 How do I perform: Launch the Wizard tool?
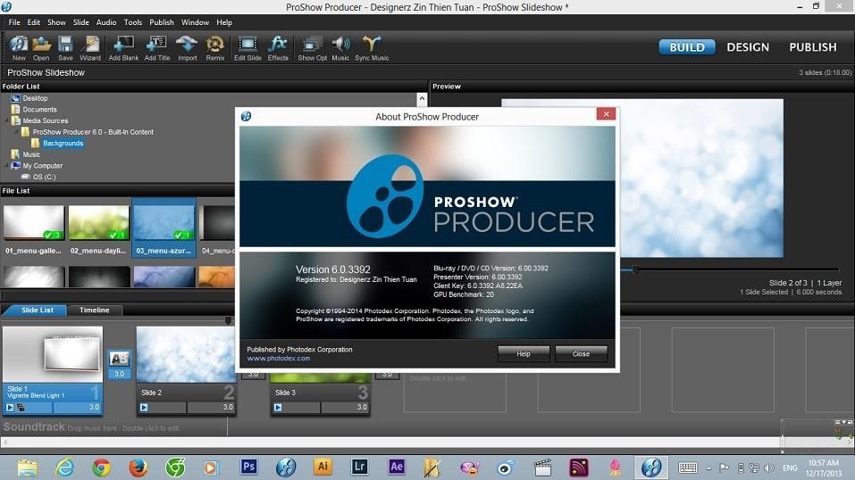(90, 48)
